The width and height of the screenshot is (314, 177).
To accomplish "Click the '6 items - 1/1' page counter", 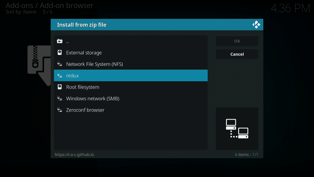I will pos(246,155).
